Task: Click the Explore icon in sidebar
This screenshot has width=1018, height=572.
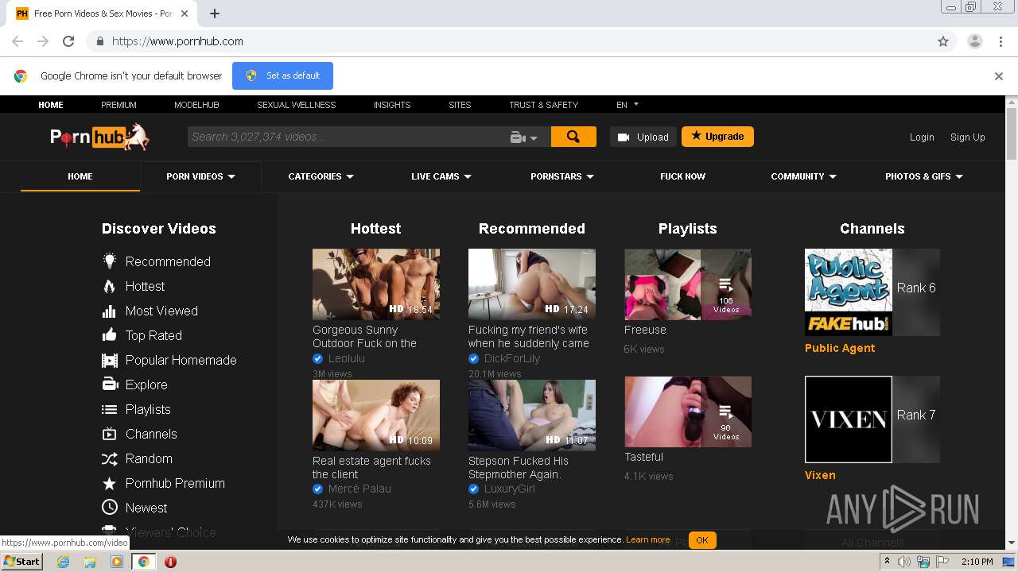Action: 110,385
